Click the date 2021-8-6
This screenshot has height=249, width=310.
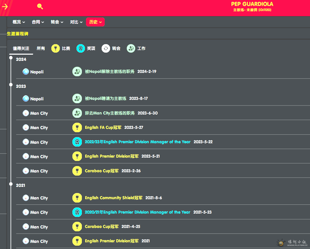(x=154, y=198)
